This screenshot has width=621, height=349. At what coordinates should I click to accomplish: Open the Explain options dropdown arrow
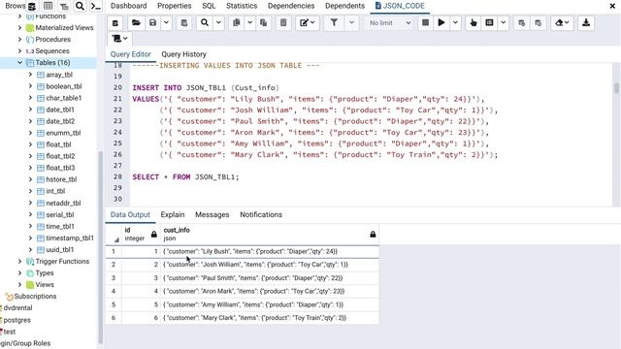(503, 23)
